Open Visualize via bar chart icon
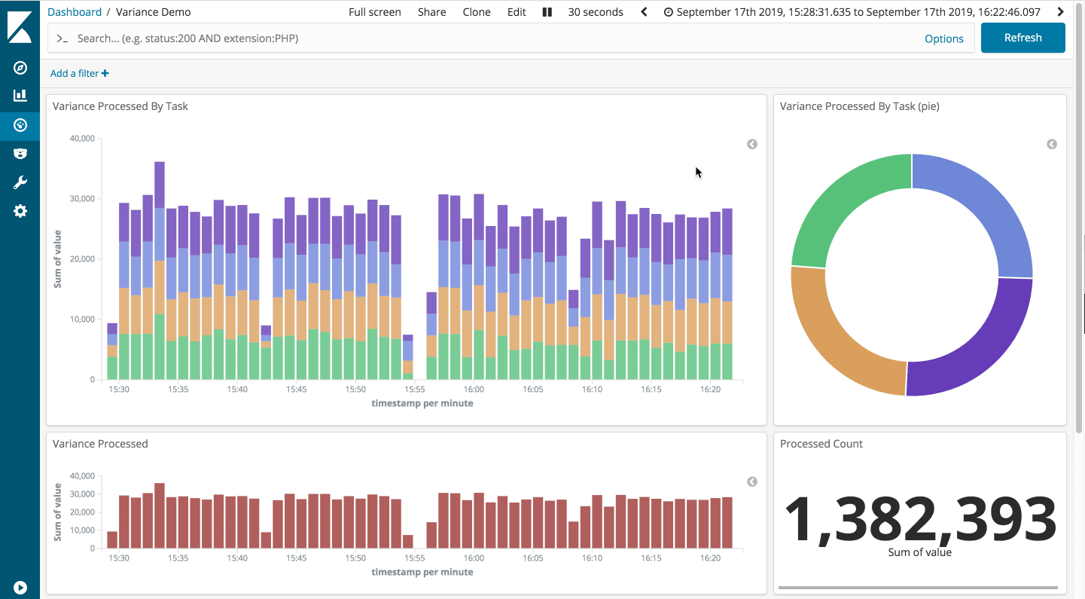Image resolution: width=1085 pixels, height=599 pixels. tap(20, 96)
